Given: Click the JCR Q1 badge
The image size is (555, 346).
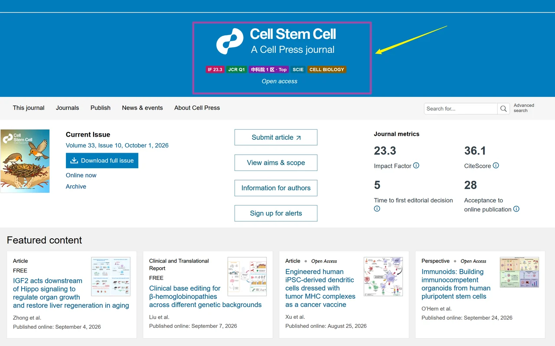Looking at the screenshot, I should [236, 69].
